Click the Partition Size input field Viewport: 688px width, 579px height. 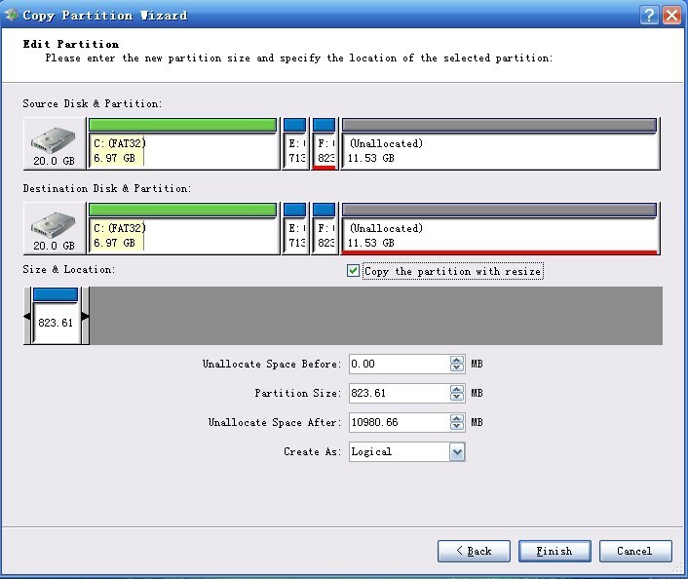coord(398,394)
